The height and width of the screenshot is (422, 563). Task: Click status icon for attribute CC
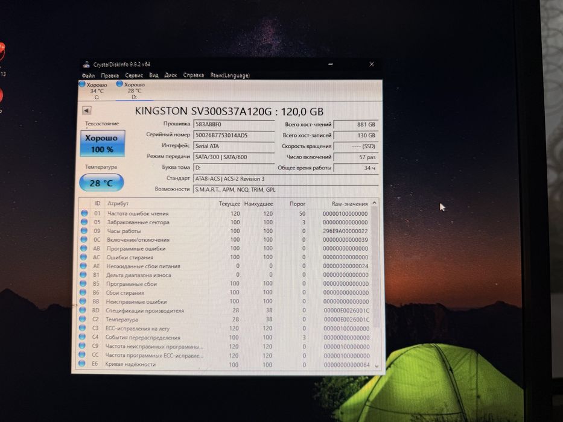tap(82, 354)
